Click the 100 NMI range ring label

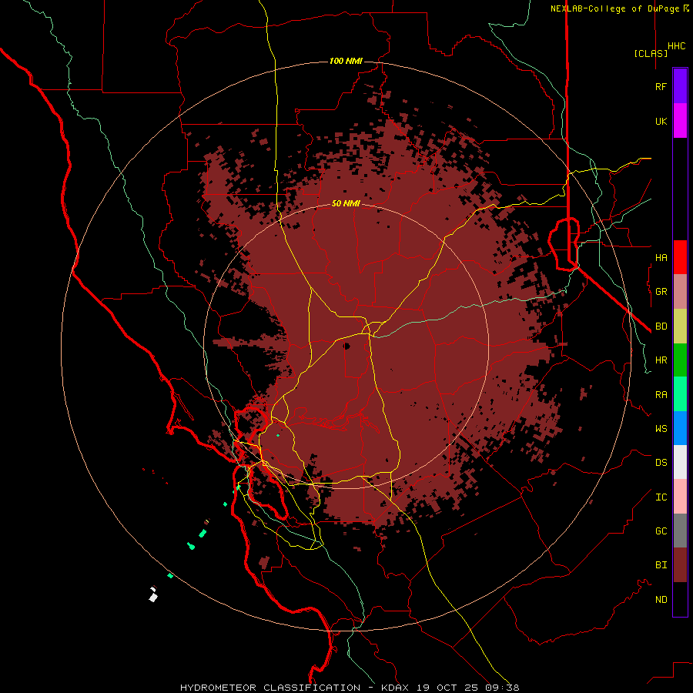pos(346,61)
